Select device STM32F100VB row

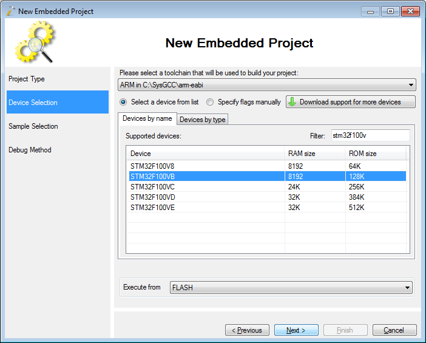click(266, 177)
